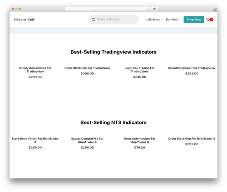Open Scientific Scalper For TradingView product
This screenshot has height=192, width=227.
pos(192,68)
